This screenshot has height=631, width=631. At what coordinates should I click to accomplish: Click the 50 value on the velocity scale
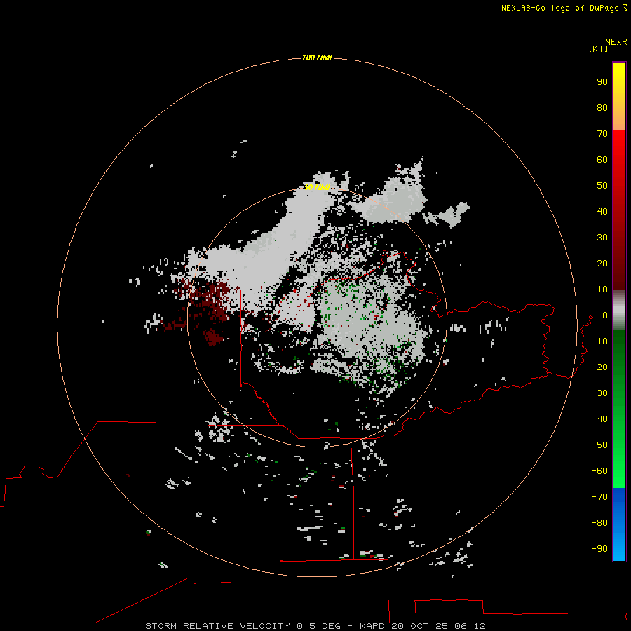pyautogui.click(x=602, y=186)
